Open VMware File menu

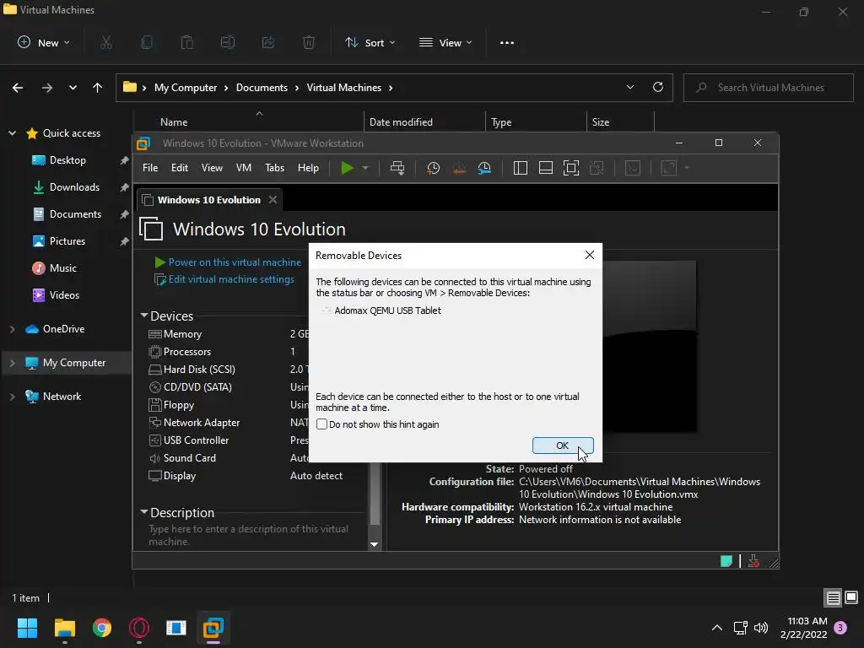tap(150, 168)
